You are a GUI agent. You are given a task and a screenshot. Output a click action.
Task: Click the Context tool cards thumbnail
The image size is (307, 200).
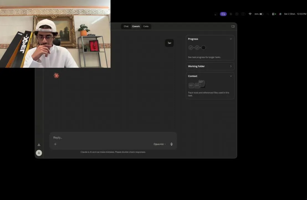197,84
